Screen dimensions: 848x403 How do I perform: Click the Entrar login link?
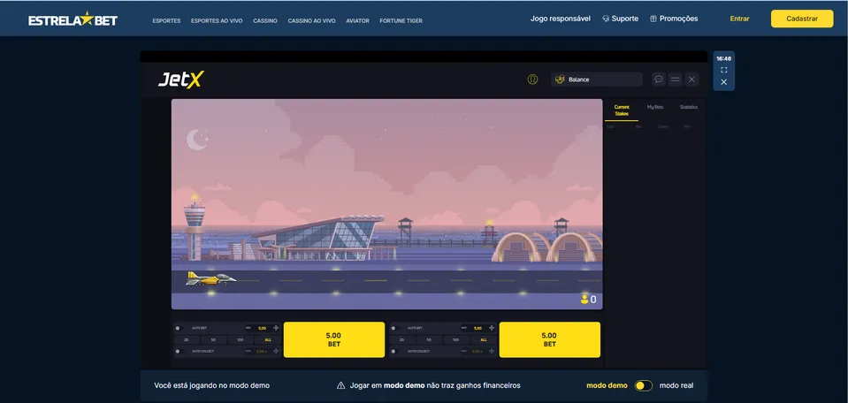coord(739,19)
